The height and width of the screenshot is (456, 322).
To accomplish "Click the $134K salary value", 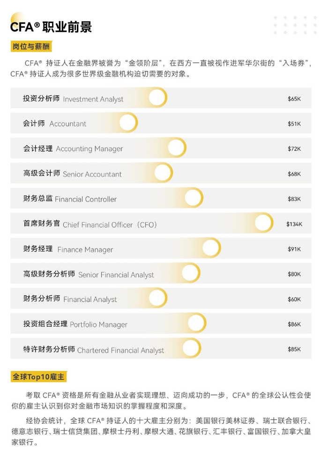I will tap(294, 224).
